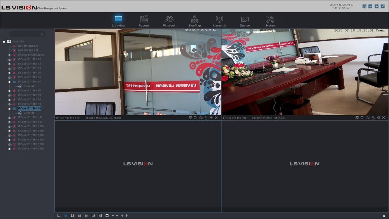Select one-large-plus-small windows layout

72,215
